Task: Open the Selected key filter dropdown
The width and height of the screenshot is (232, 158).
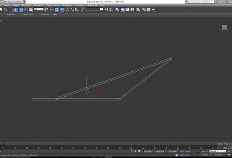Action: pos(218,151)
